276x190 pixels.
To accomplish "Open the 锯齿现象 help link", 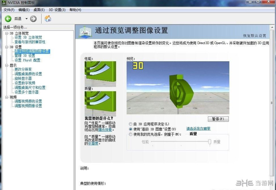I will tap(105, 130).
